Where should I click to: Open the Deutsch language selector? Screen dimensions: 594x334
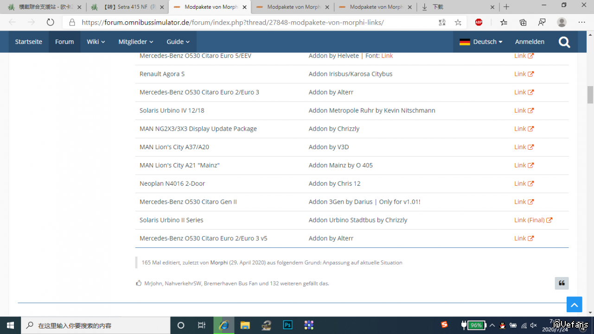click(x=481, y=42)
